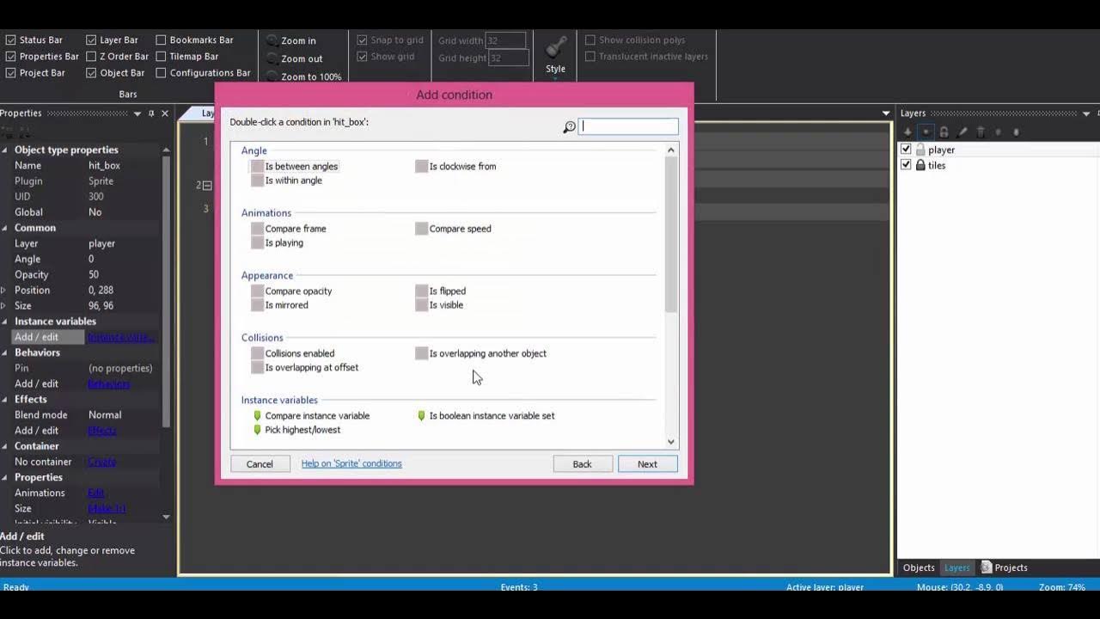Viewport: 1100px width, 619px height.
Task: Switch to the Projects tab
Action: click(1005, 567)
